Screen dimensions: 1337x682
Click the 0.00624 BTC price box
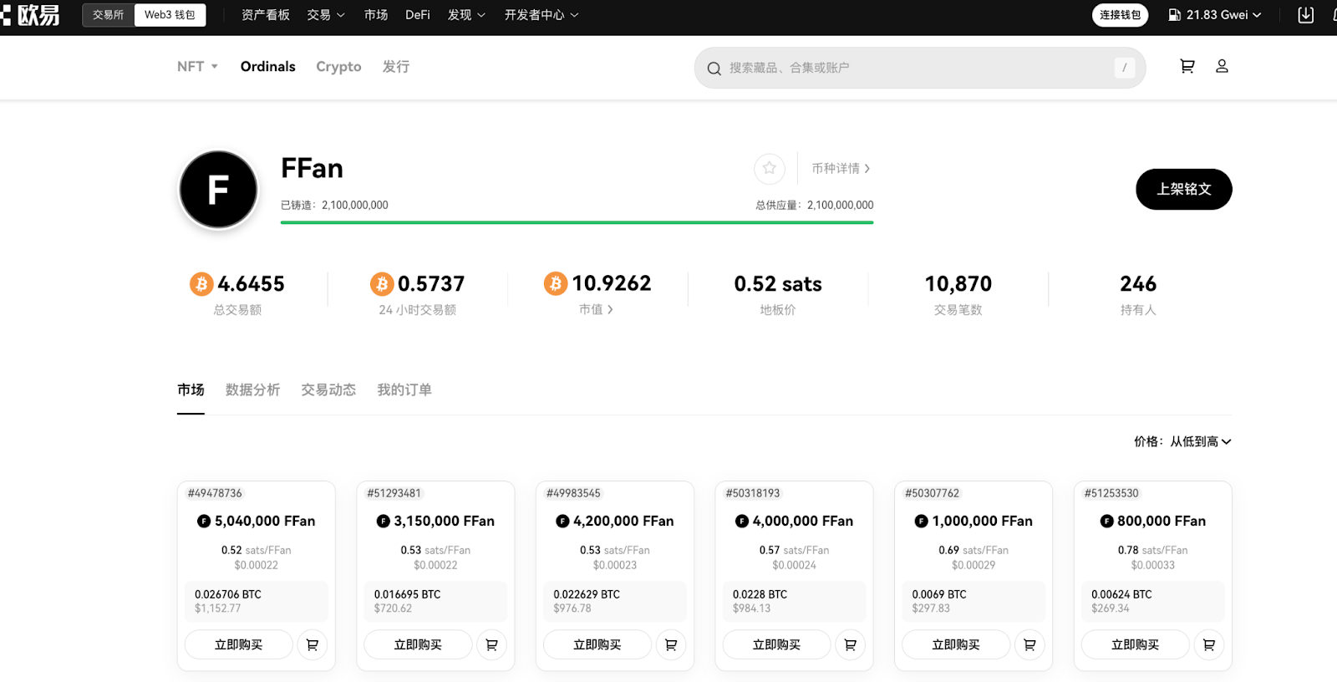coord(1152,601)
